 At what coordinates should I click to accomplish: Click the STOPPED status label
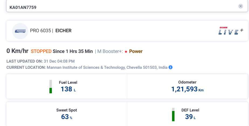pyautogui.click(x=41, y=51)
